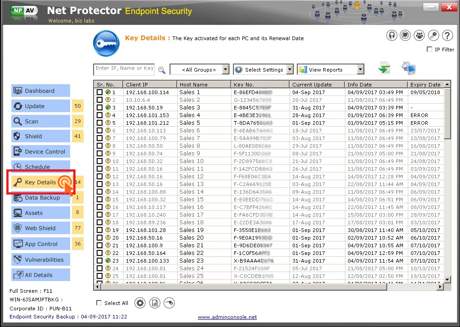
Task: Click the chat message icon at top right
Action: tap(405, 36)
